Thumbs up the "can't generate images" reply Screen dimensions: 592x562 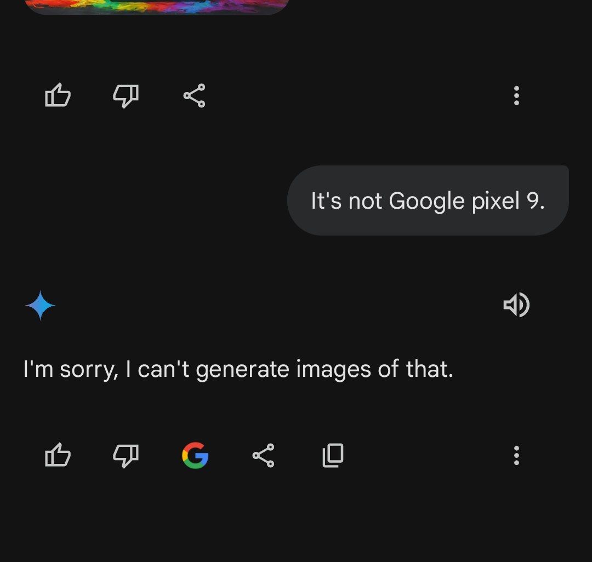[x=58, y=455]
